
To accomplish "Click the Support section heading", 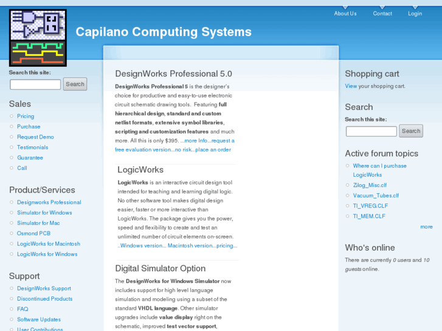I will 24,276.
